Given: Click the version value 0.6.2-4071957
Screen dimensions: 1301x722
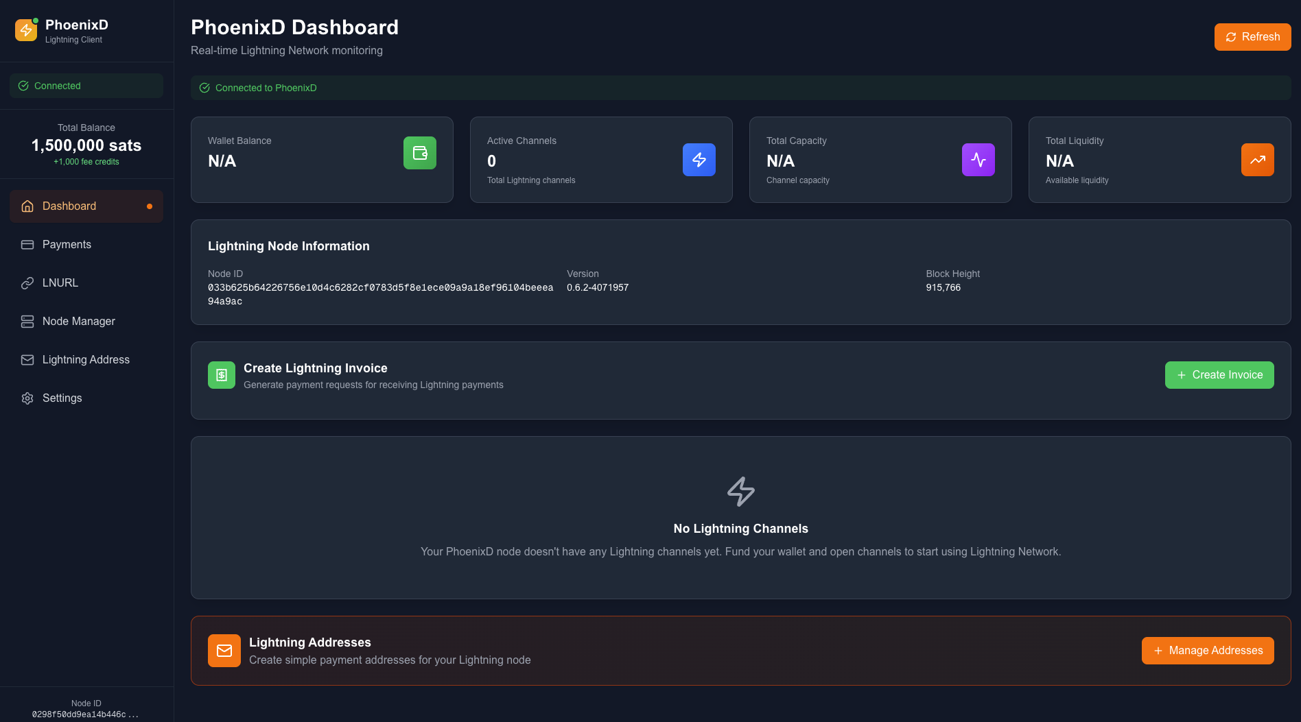Looking at the screenshot, I should tap(598, 287).
